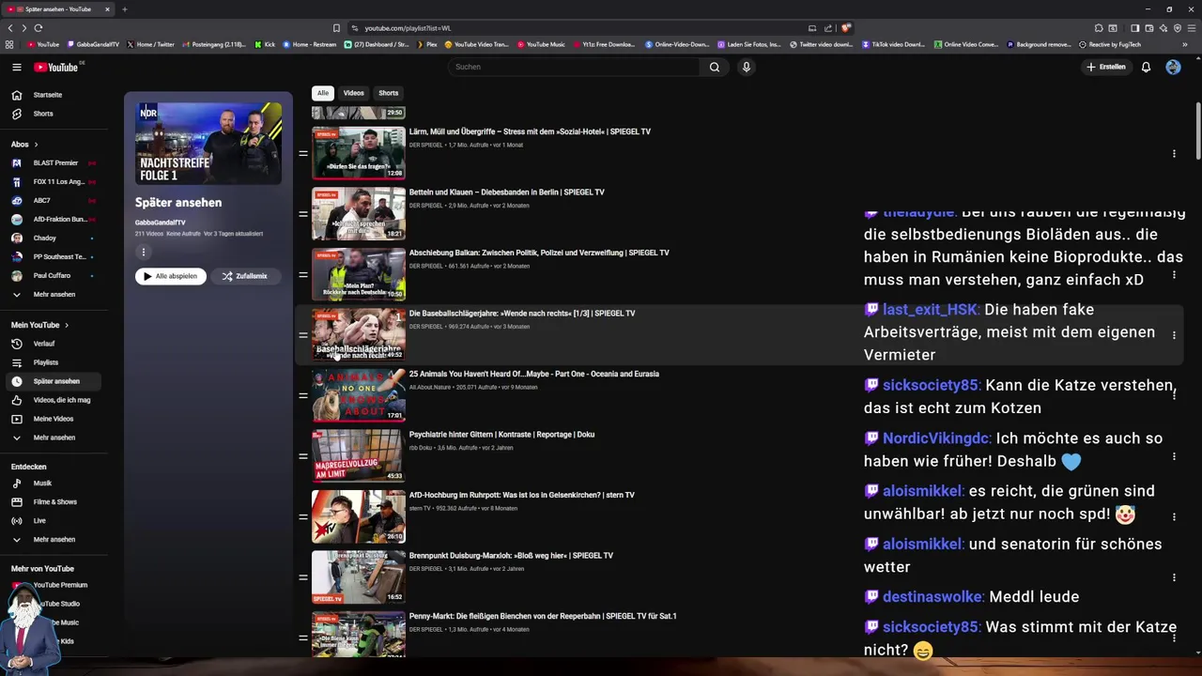Select the Videos filter chip
This screenshot has height=676, width=1202.
[353, 93]
